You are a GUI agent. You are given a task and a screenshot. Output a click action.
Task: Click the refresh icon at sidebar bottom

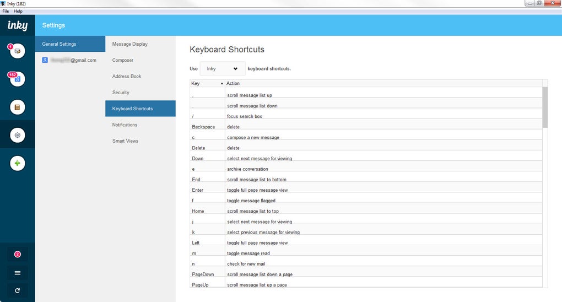coord(18,290)
